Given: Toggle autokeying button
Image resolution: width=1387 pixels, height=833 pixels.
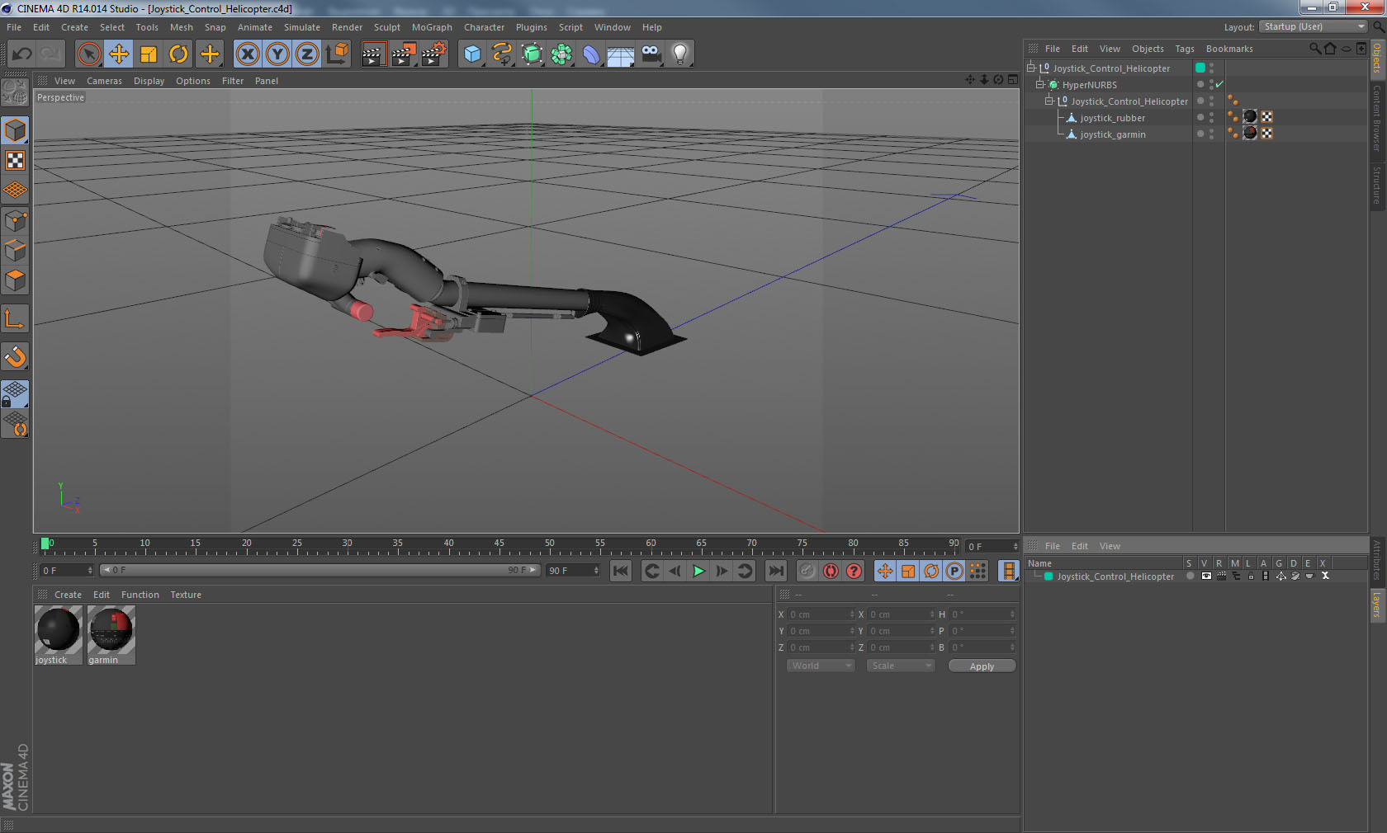Looking at the screenshot, I should pyautogui.click(x=831, y=571).
